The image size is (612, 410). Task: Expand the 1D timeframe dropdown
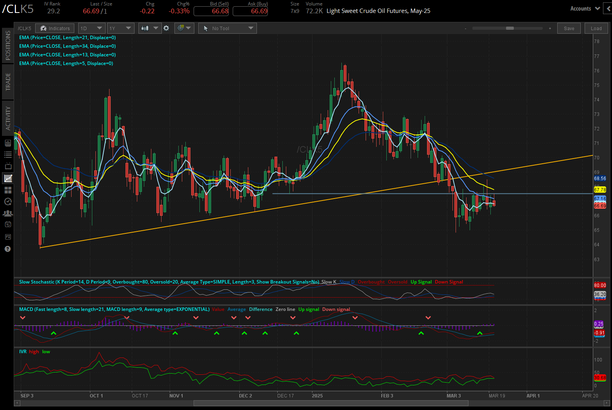point(92,28)
